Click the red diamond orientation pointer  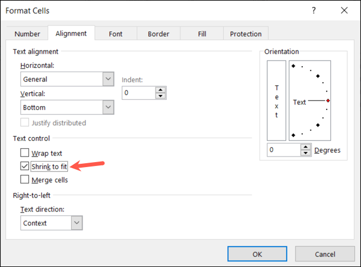(328, 100)
